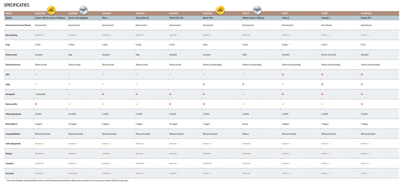The image size is (401, 183).
Task: Click the GPS cross for Samsung Galaxy Fit
Action: tap(362, 75)
